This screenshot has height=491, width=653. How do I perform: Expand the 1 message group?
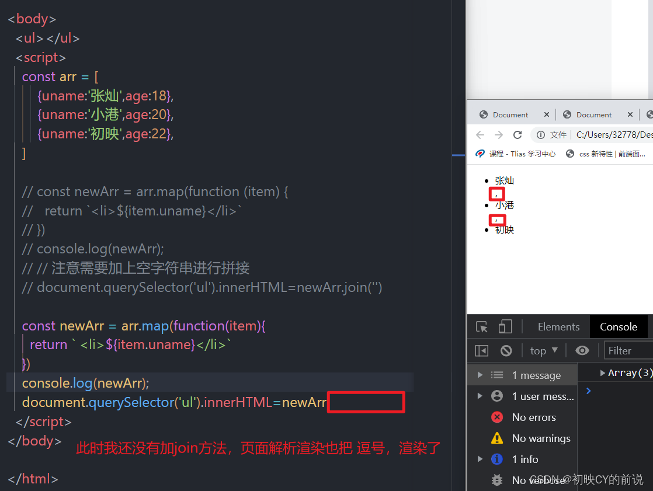tap(481, 375)
